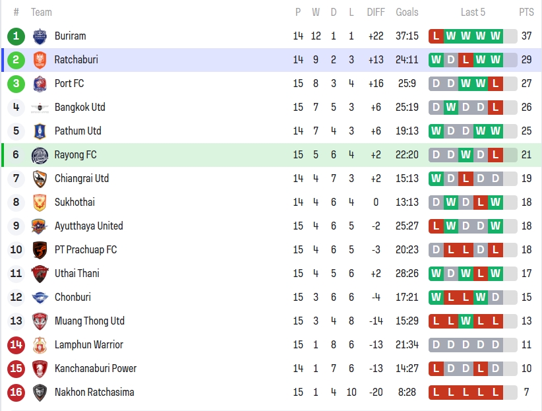
Task: Open the Bangkok Utd team link
Action: (80, 108)
